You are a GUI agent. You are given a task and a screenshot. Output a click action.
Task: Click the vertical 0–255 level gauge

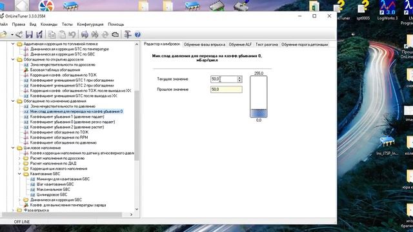258,97
